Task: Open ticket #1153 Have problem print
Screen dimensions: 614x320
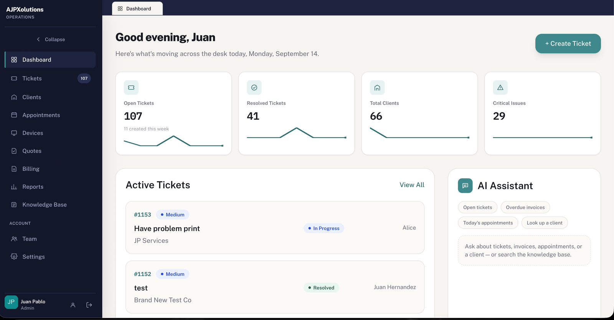Action: (275, 228)
